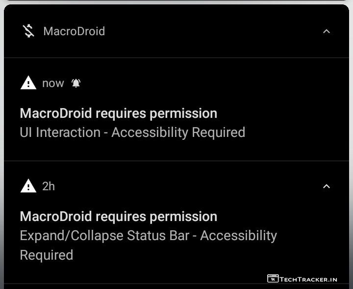Tap the "MacroDroid" header label
This screenshot has height=289, width=353.
click(74, 31)
